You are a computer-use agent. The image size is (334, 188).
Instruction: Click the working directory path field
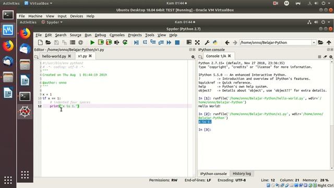coord(276,43)
